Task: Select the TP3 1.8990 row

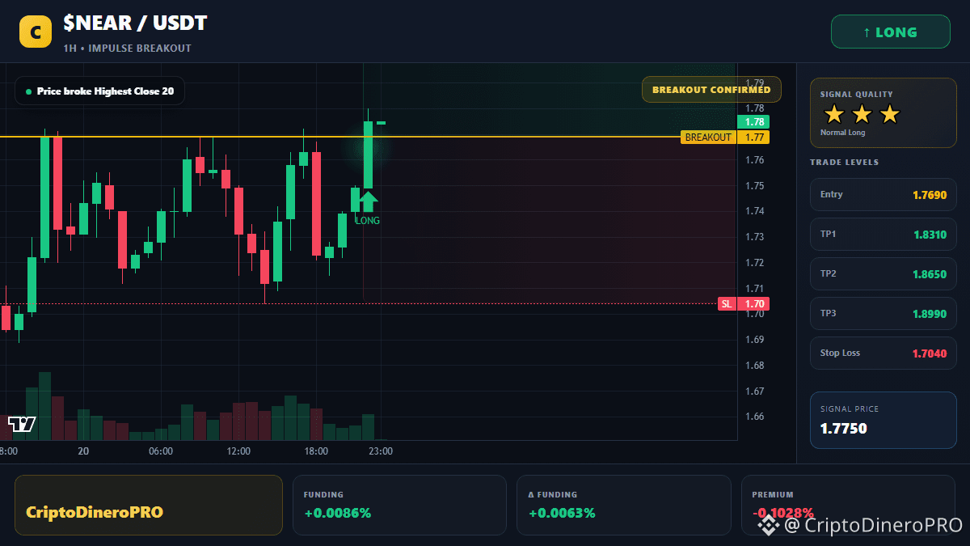Action: (883, 314)
